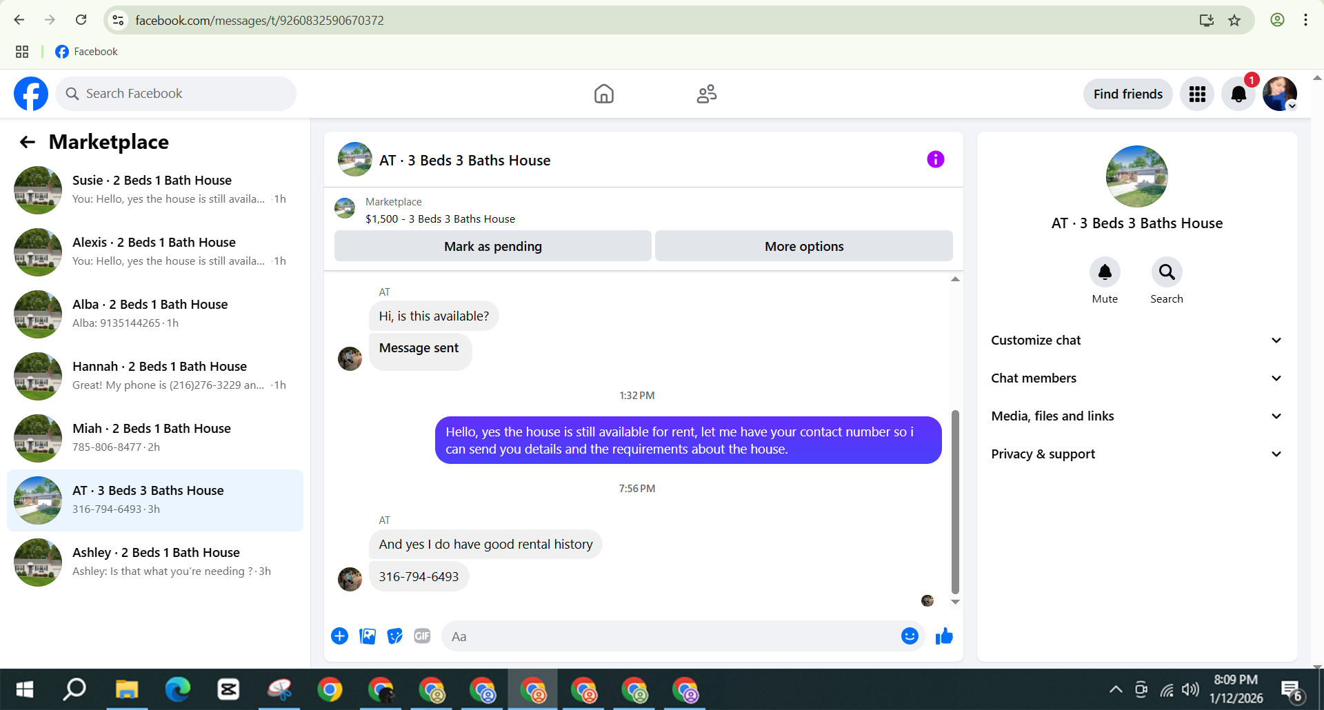Open the account profile picture menu
This screenshot has width=1324, height=710.
click(1280, 94)
